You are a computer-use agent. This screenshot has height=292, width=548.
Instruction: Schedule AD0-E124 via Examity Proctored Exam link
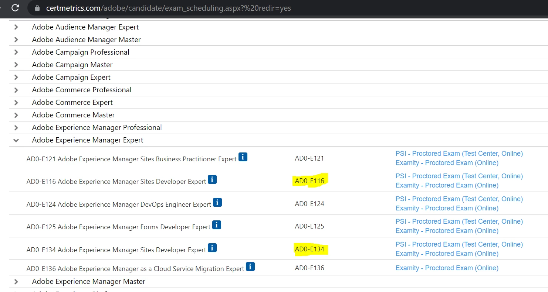click(447, 208)
